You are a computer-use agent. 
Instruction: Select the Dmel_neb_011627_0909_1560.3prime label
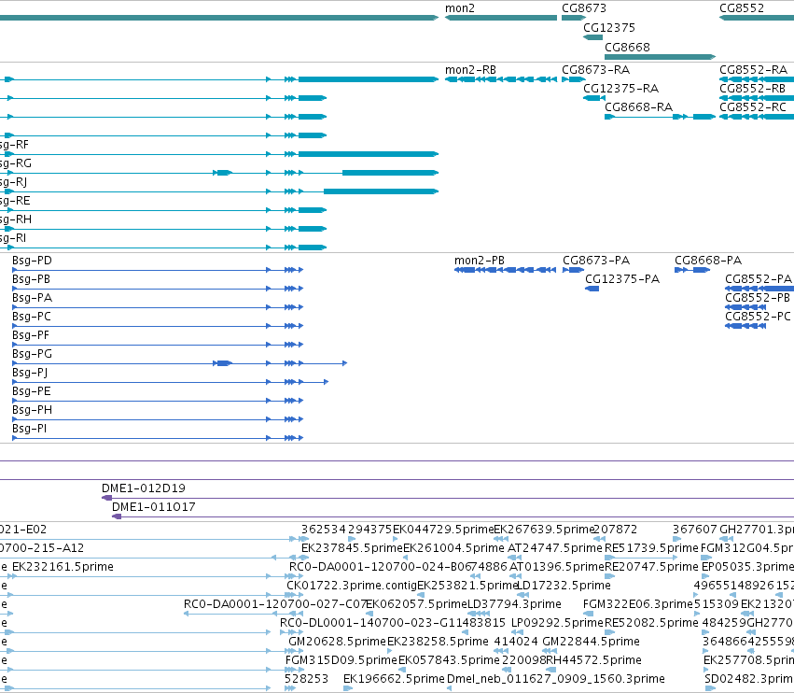tap(555, 679)
